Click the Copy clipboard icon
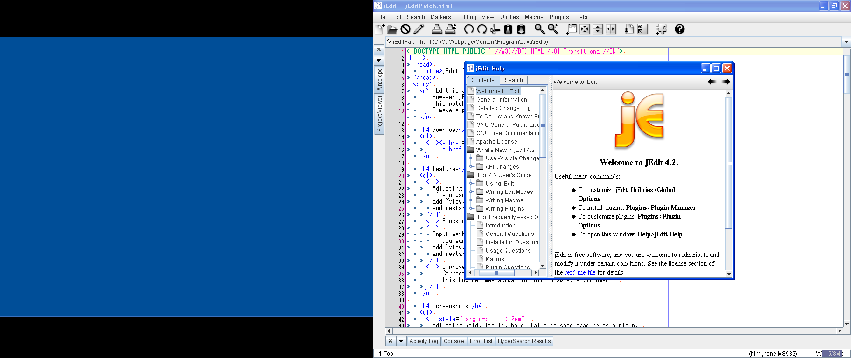Image resolution: width=851 pixels, height=358 pixels. coord(508,29)
